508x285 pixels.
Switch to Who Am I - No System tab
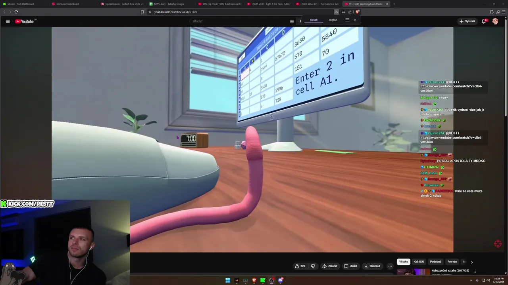pyautogui.click(x=317, y=4)
